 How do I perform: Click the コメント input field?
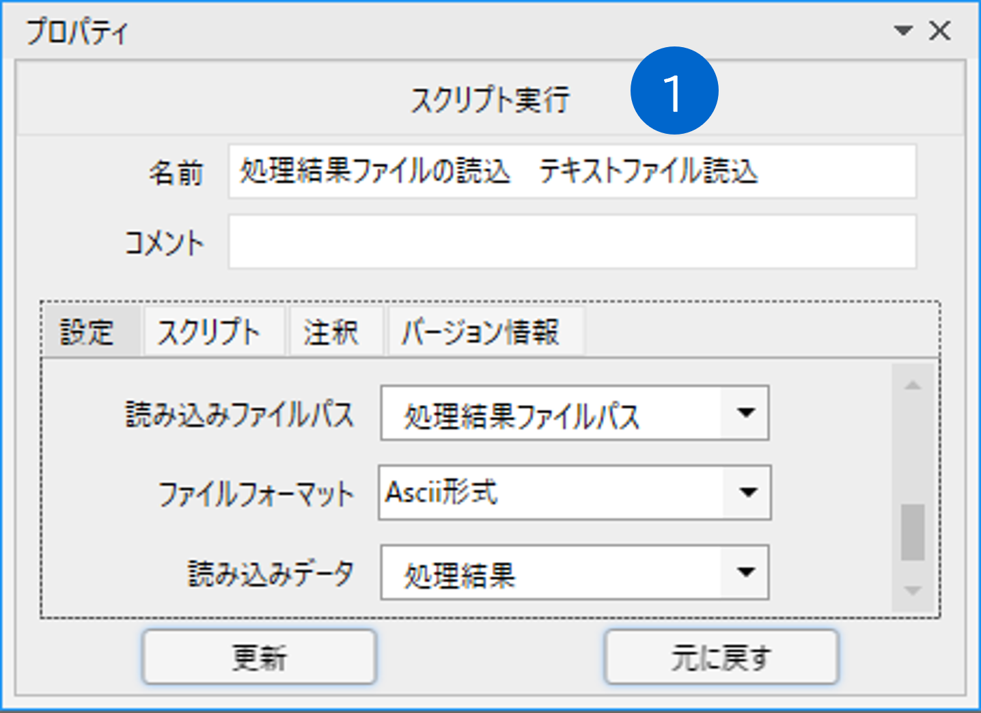coord(572,242)
